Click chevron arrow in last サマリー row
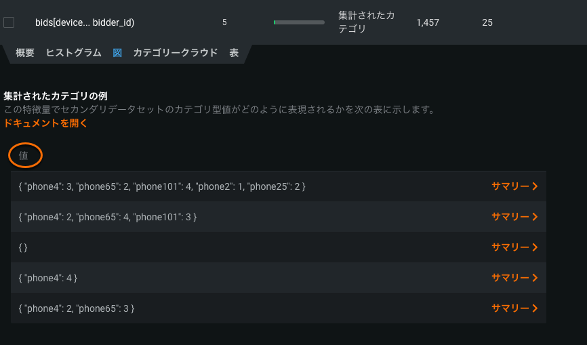Image resolution: width=587 pixels, height=345 pixels. [535, 308]
